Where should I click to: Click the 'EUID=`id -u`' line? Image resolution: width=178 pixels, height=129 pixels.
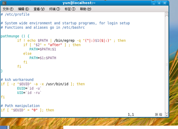29,88
